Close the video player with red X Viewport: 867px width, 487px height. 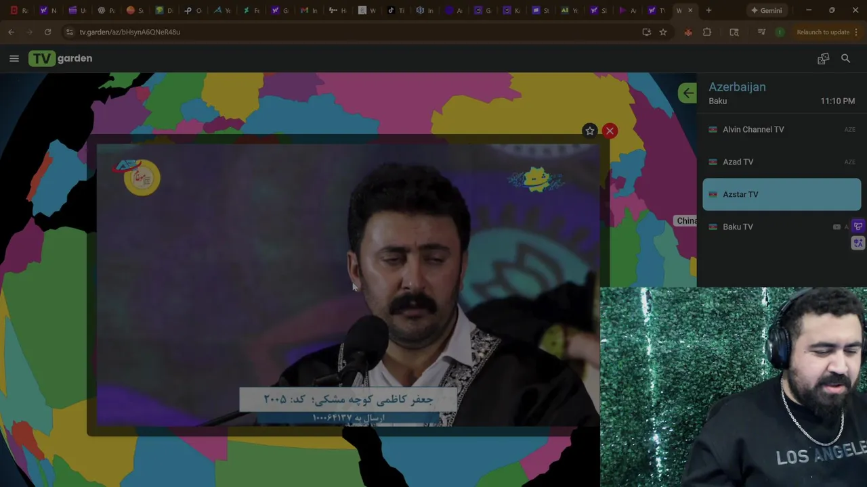[610, 131]
